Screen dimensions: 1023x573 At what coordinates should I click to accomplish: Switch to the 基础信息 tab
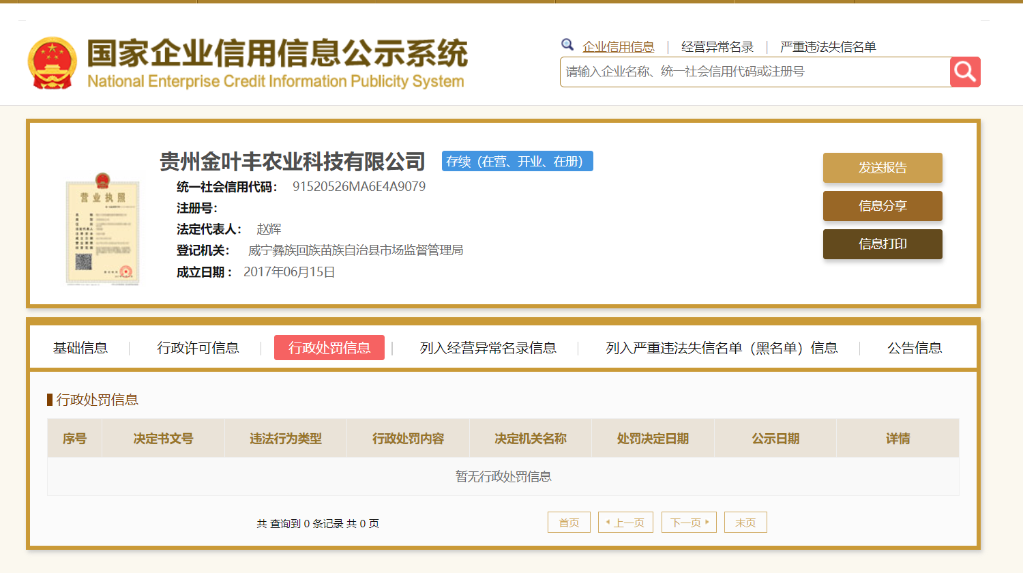80,348
